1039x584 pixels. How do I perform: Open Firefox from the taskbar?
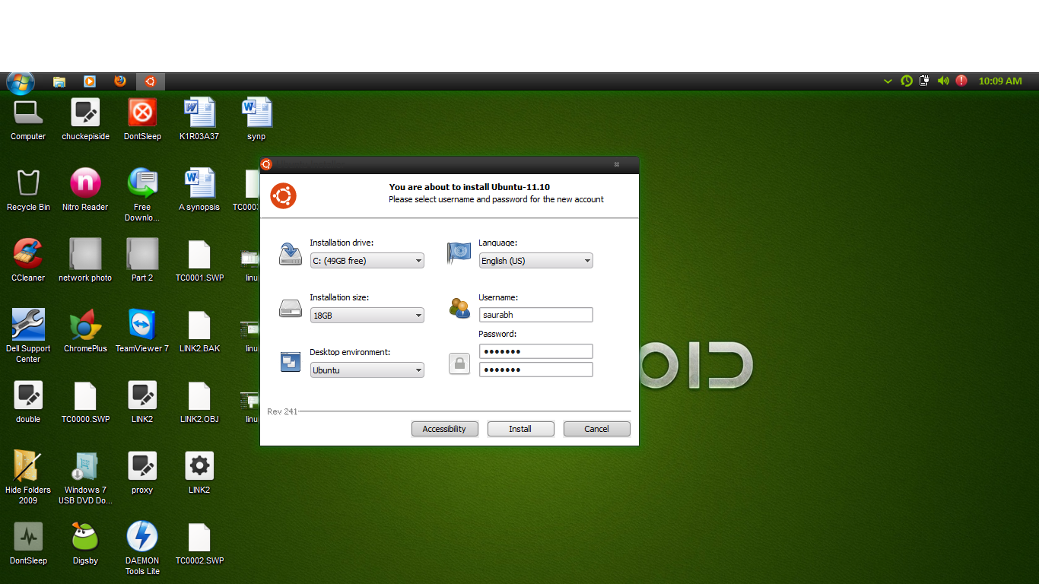click(120, 81)
